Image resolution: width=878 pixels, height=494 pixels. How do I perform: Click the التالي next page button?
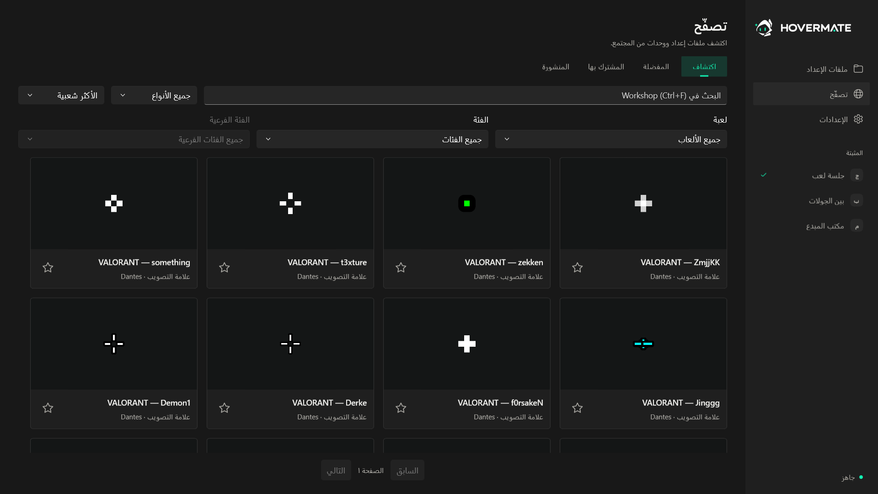click(336, 470)
